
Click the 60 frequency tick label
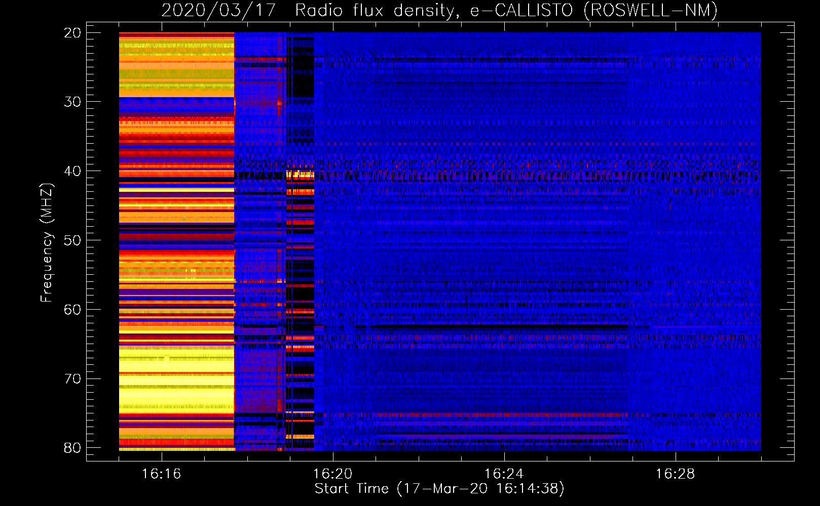72,310
